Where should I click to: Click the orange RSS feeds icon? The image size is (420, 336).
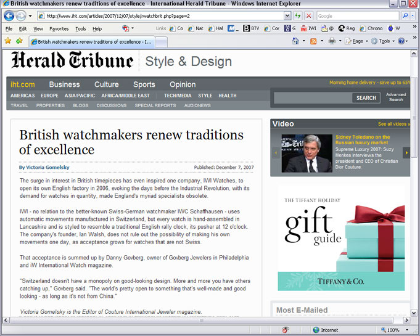coord(313,41)
